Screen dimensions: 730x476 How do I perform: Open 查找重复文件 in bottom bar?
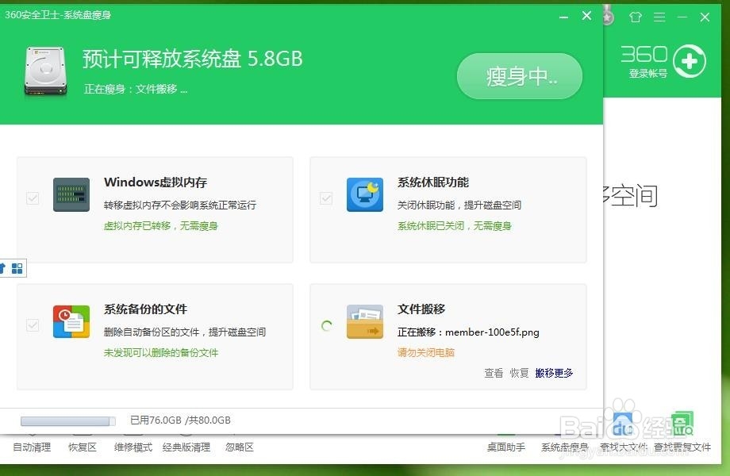pyautogui.click(x=682, y=447)
